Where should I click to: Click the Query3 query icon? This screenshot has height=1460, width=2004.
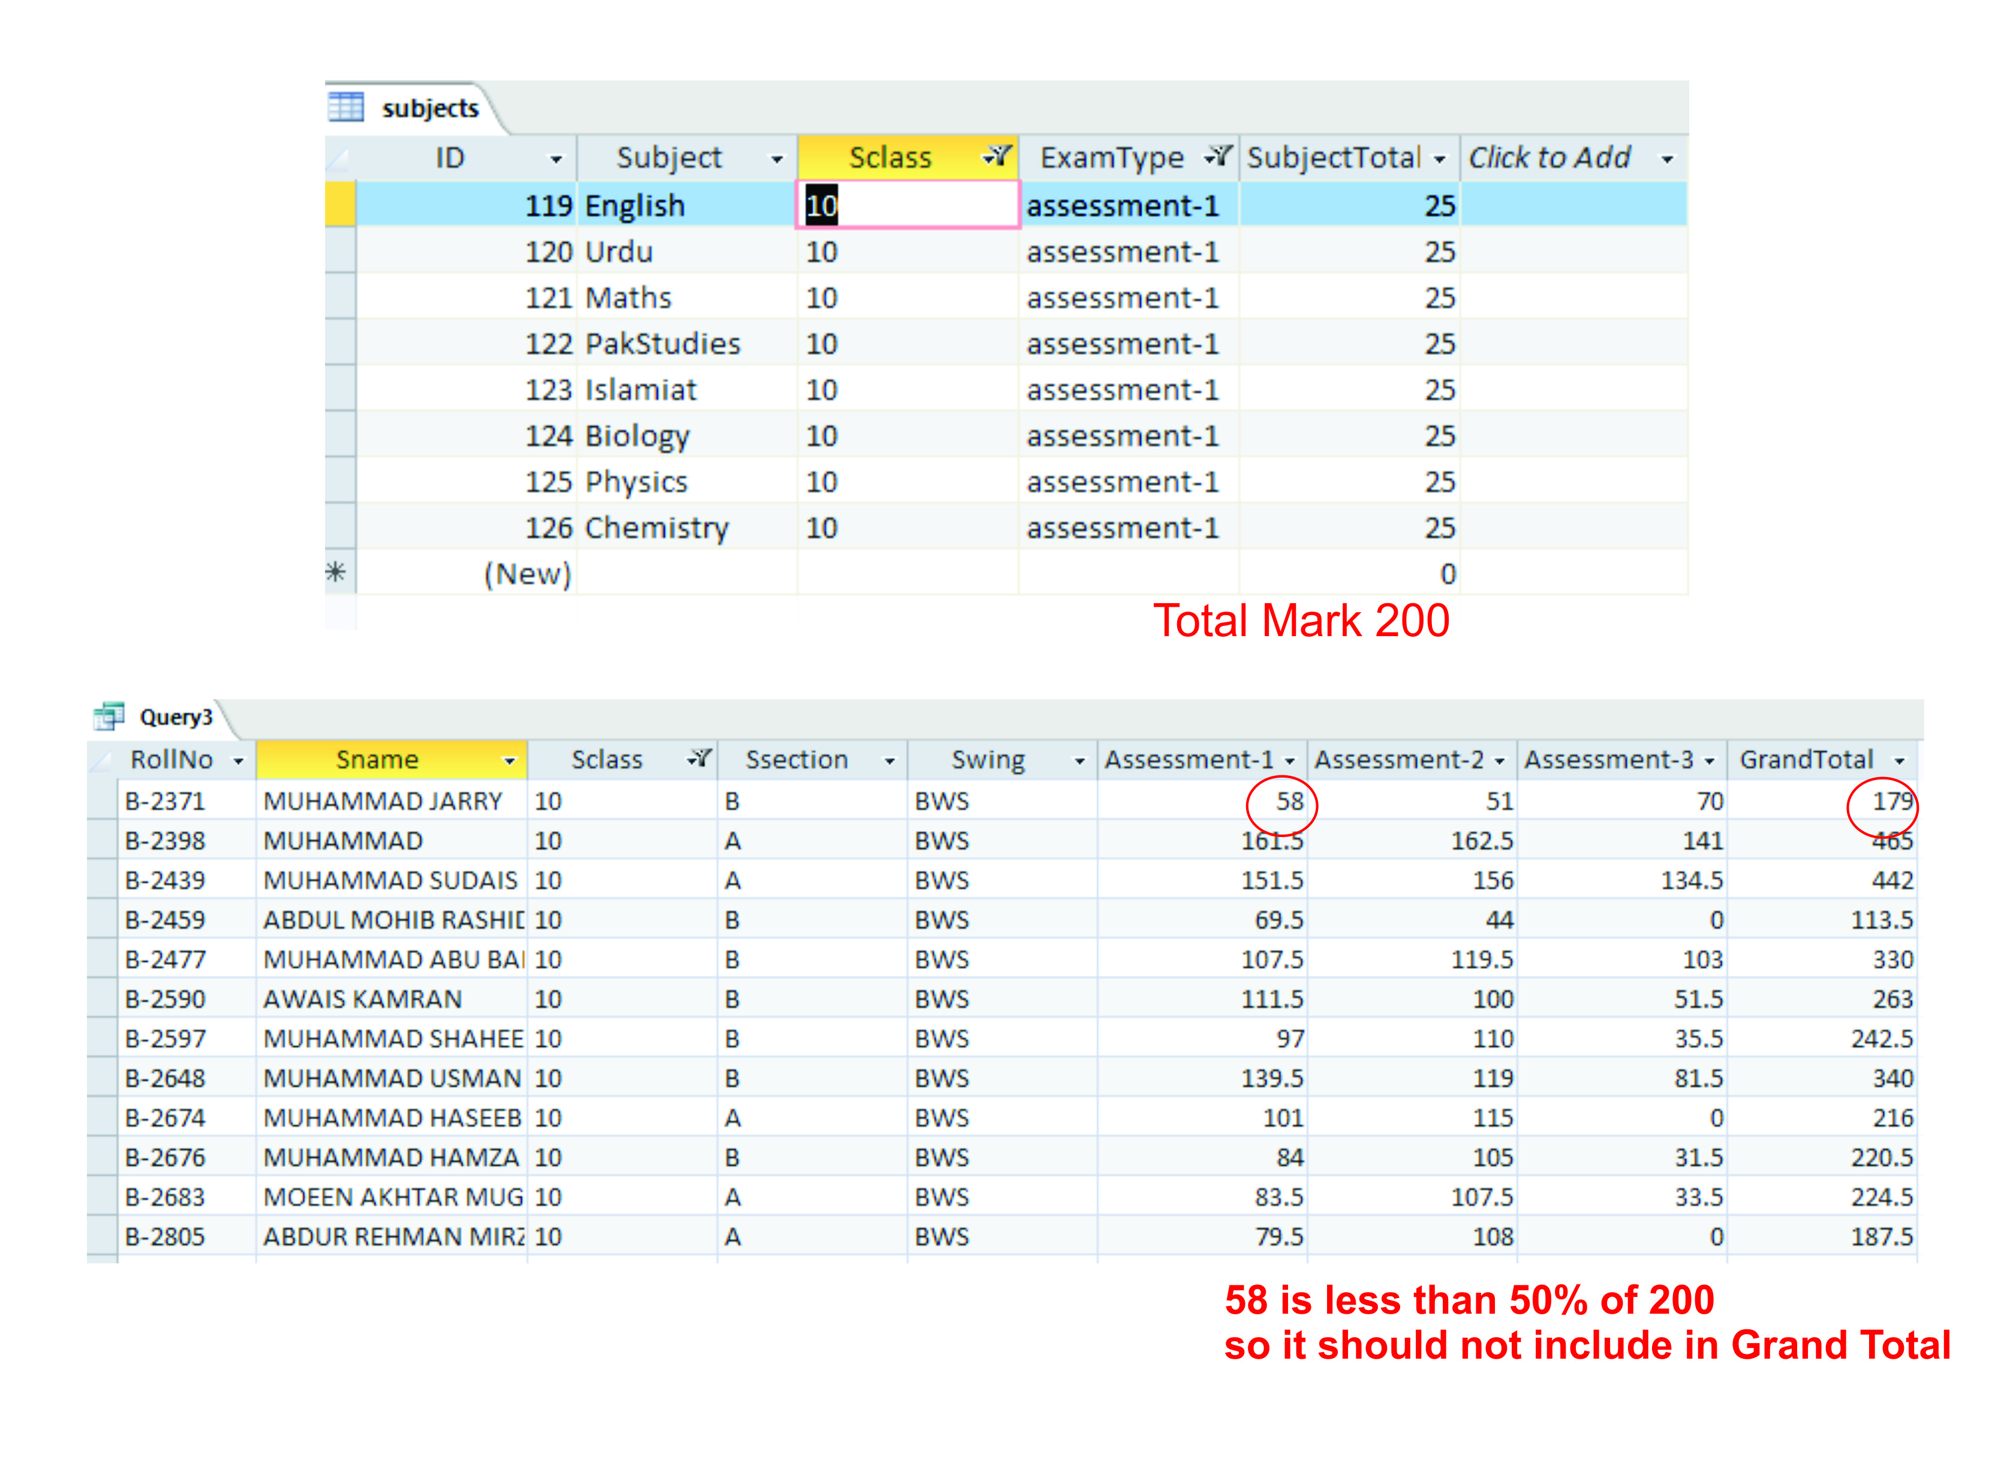(110, 715)
